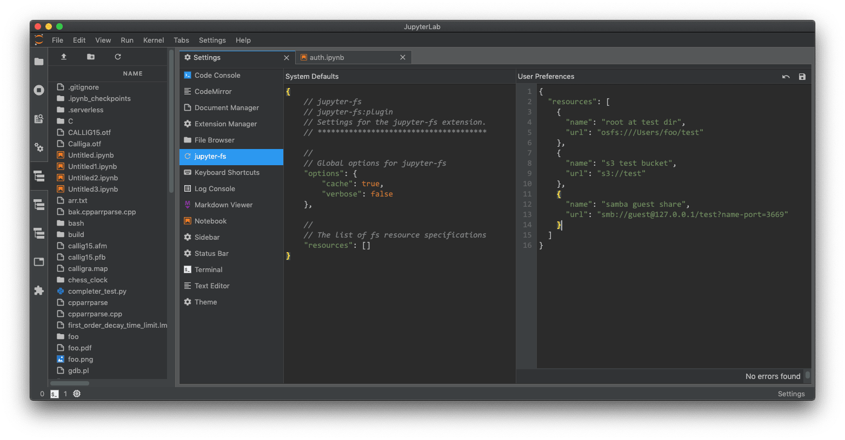Select Sidebar settings
845x440 pixels.
pyautogui.click(x=231, y=238)
